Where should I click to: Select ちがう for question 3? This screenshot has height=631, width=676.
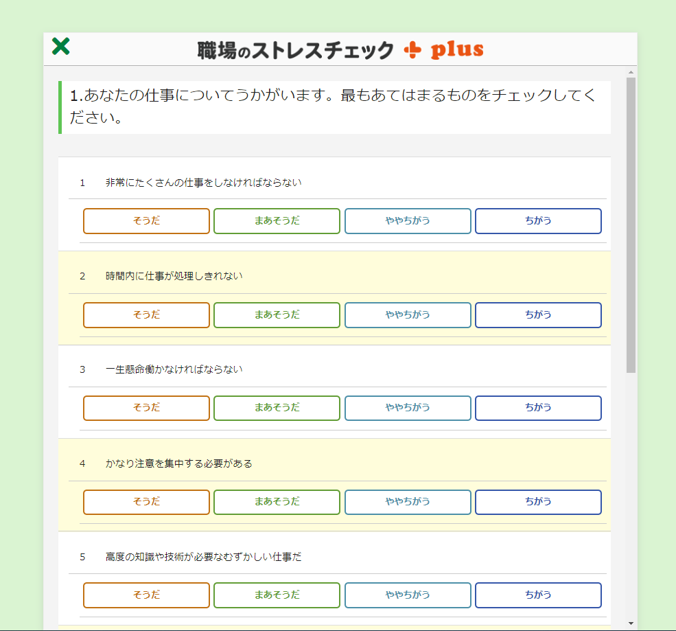(538, 408)
